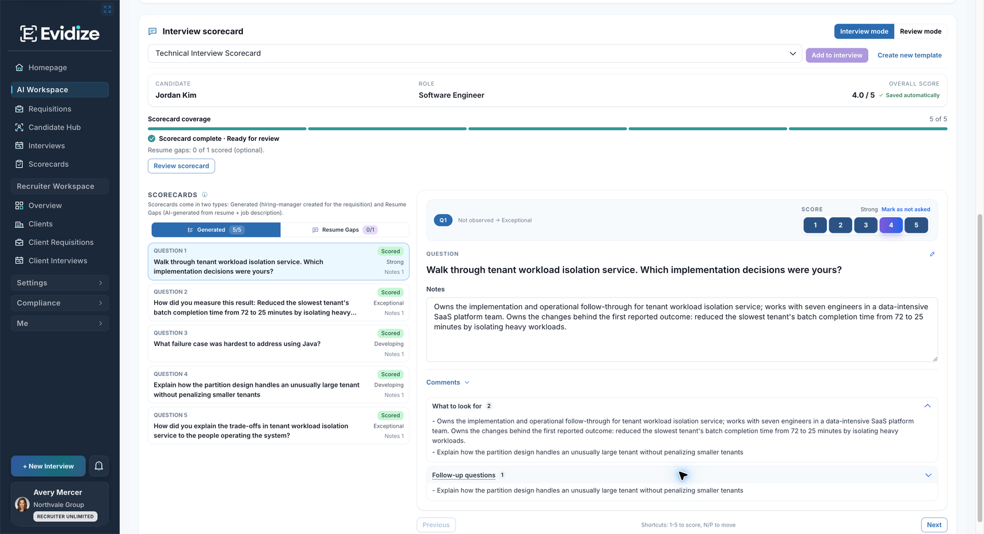Go to Interviews in sidebar
The height and width of the screenshot is (534, 984).
(47, 145)
